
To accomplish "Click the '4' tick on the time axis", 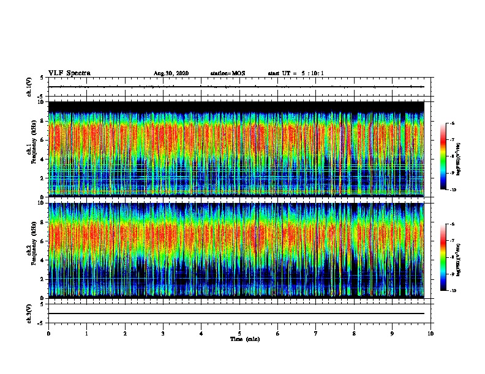I will pyautogui.click(x=201, y=334).
